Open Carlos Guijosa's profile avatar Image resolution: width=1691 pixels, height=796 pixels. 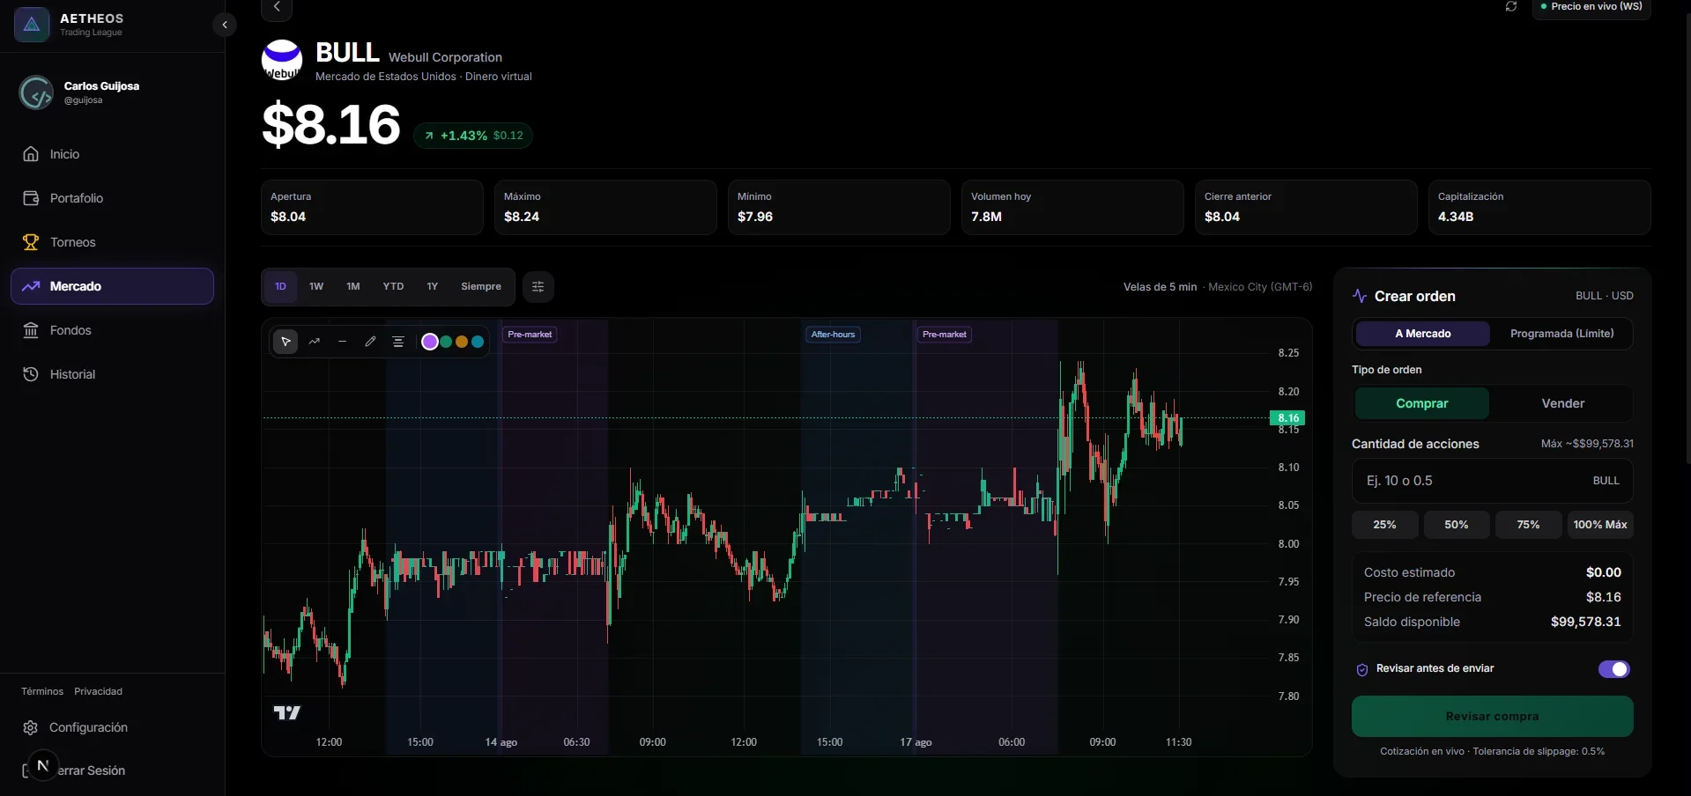click(36, 92)
